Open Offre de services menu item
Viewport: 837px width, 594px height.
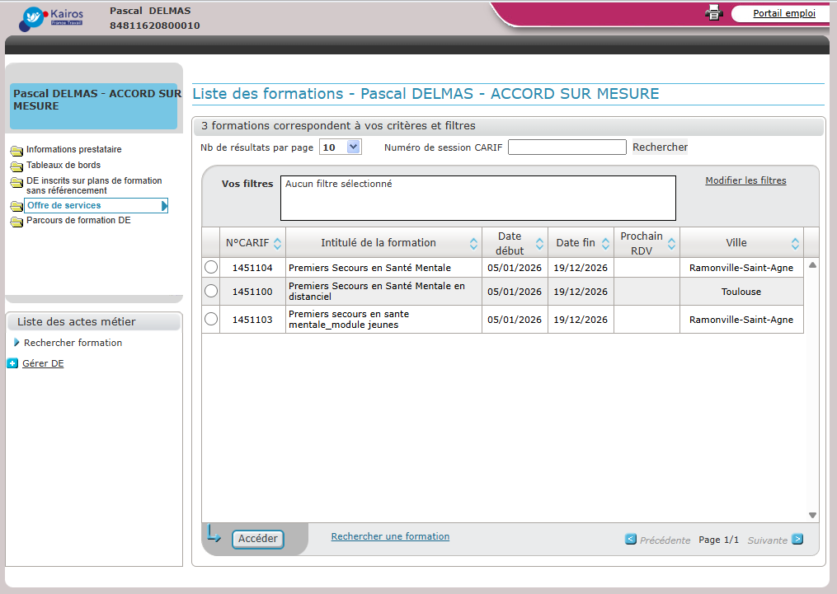click(x=63, y=205)
